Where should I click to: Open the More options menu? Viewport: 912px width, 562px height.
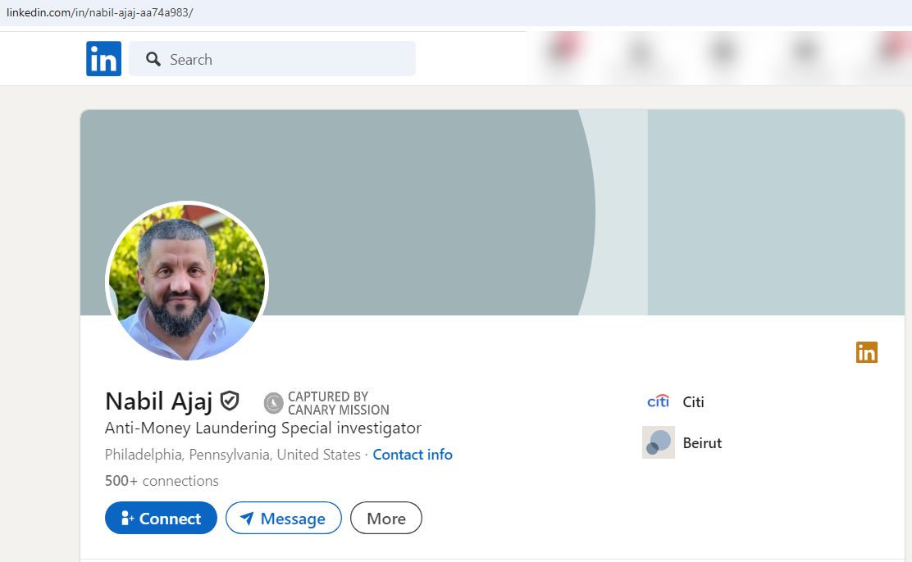click(385, 518)
